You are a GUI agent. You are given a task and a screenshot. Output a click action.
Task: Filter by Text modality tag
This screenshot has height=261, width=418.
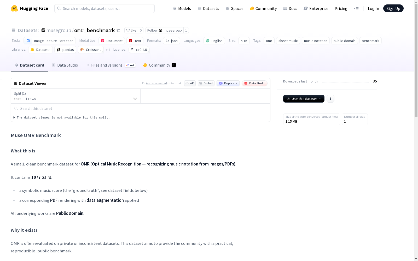coord(135,41)
